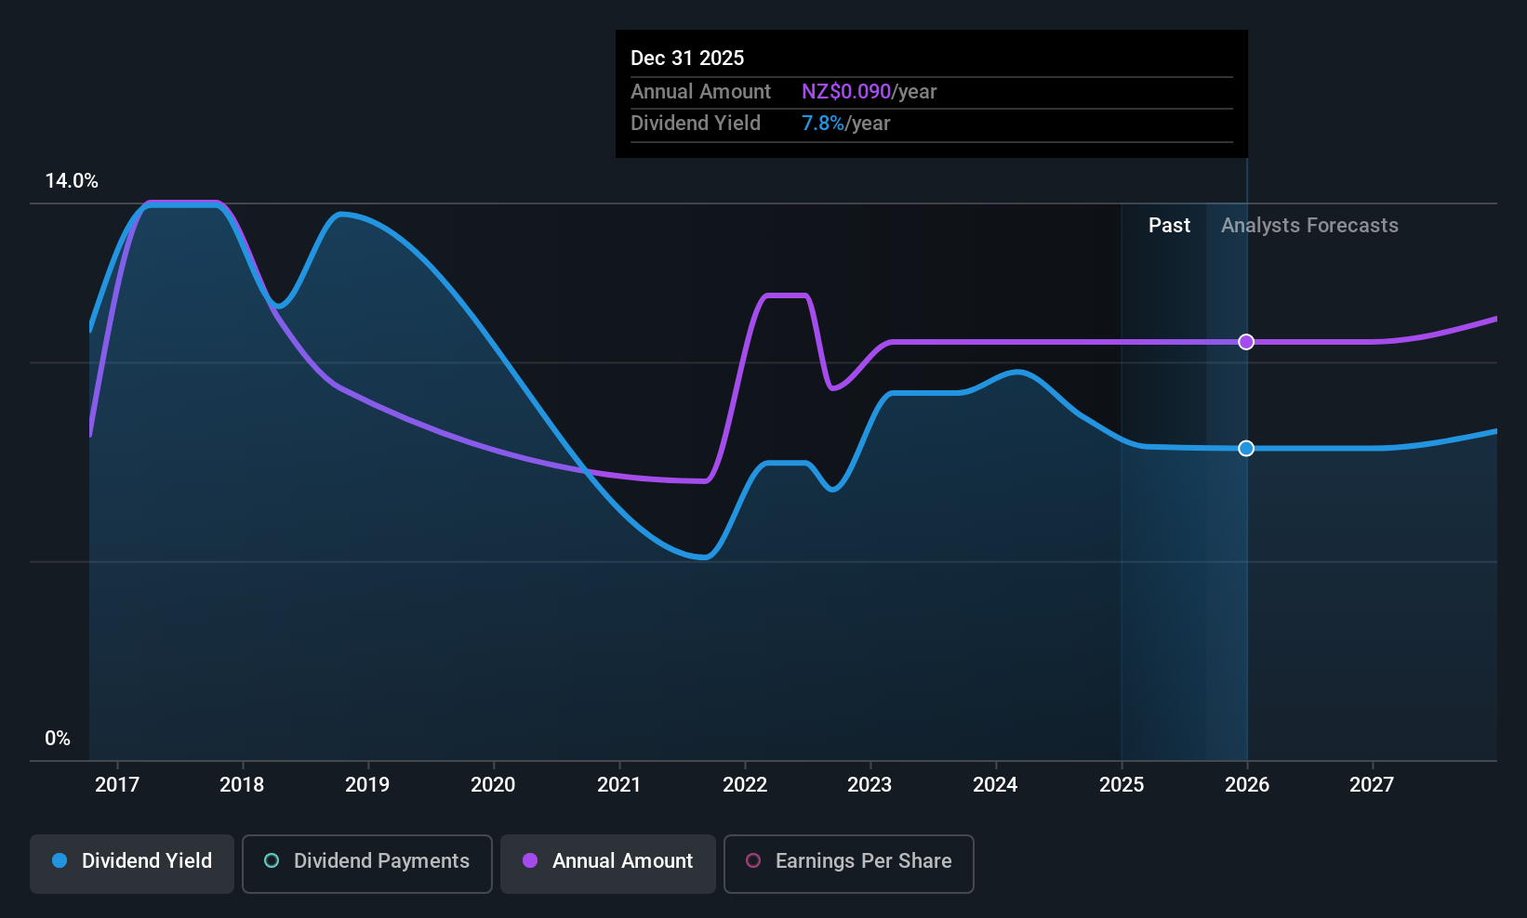Click the blue Dividend Yield legend dot
The width and height of the screenshot is (1527, 918).
(60, 860)
